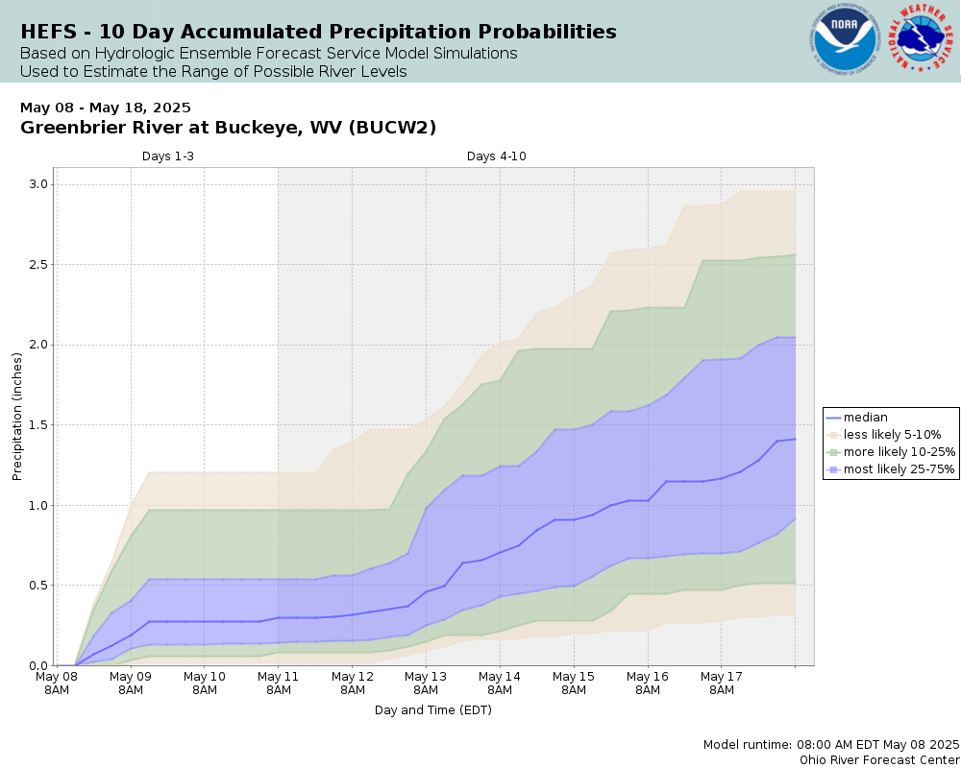
Task: Click the Day and Time (EDT) axis title
Action: pos(433,709)
